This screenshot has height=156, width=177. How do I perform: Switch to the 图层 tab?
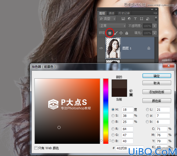(102, 13)
